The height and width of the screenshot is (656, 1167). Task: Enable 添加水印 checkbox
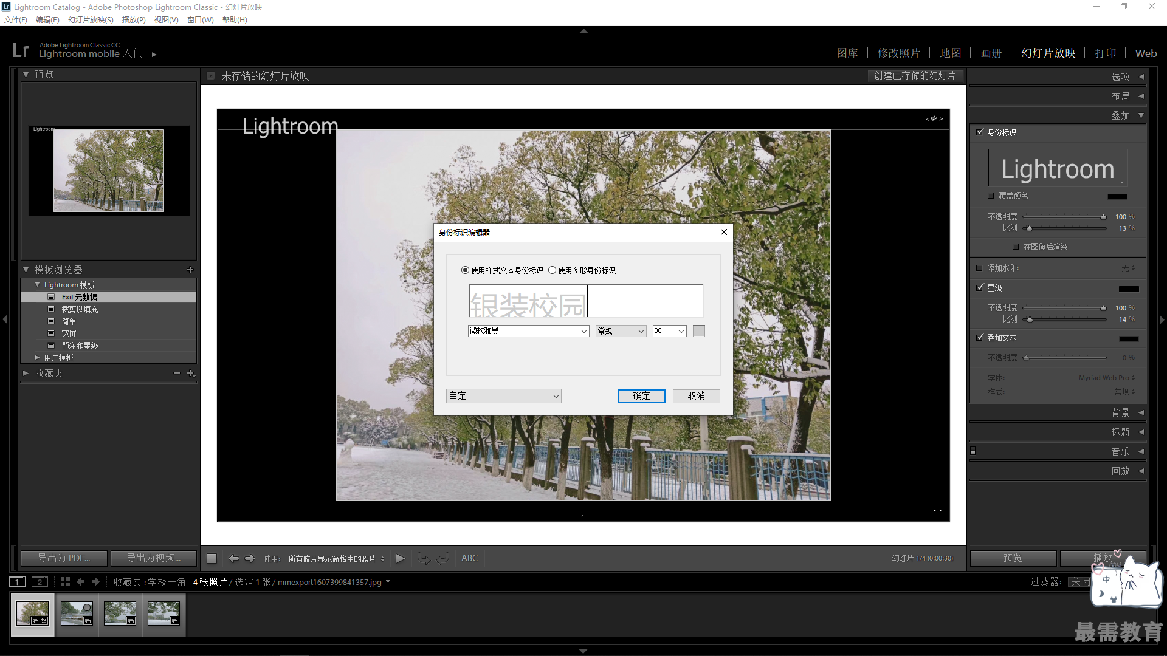coord(979,268)
